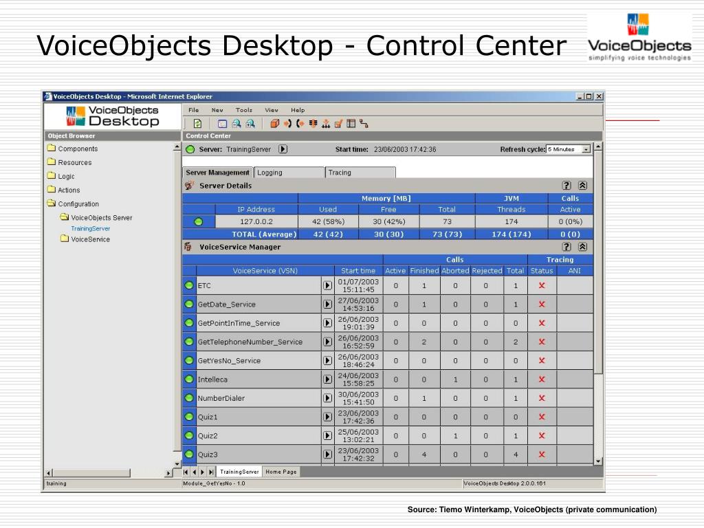
Task: Click the play arrow for ETC service
Action: pos(328,285)
